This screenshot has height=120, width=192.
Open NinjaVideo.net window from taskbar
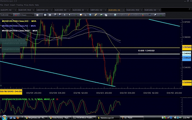pyautogui.click(x=36, y=118)
